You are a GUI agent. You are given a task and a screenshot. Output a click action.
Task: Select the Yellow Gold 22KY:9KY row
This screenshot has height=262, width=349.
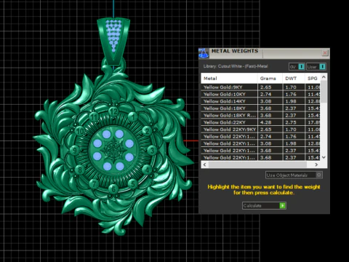tap(260, 130)
